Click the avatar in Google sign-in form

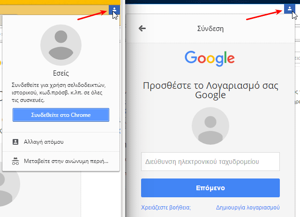[x=210, y=126]
